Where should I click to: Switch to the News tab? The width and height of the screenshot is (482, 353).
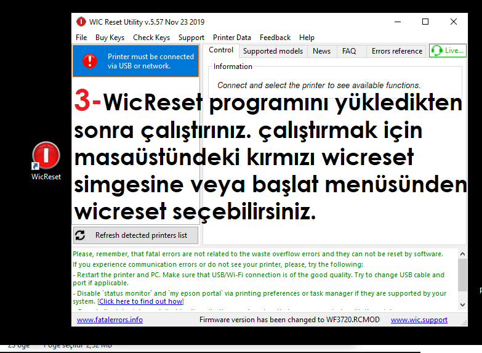click(x=321, y=51)
